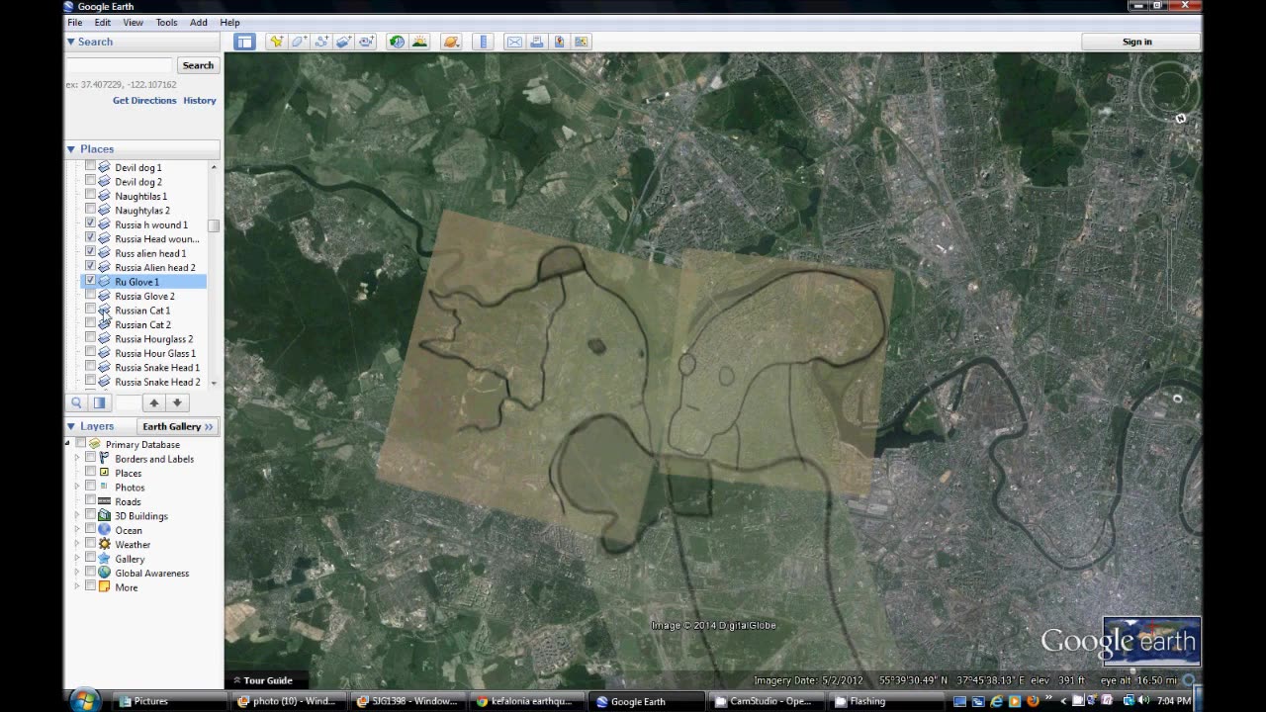Open the Add menu
1266x712 pixels.
click(199, 22)
